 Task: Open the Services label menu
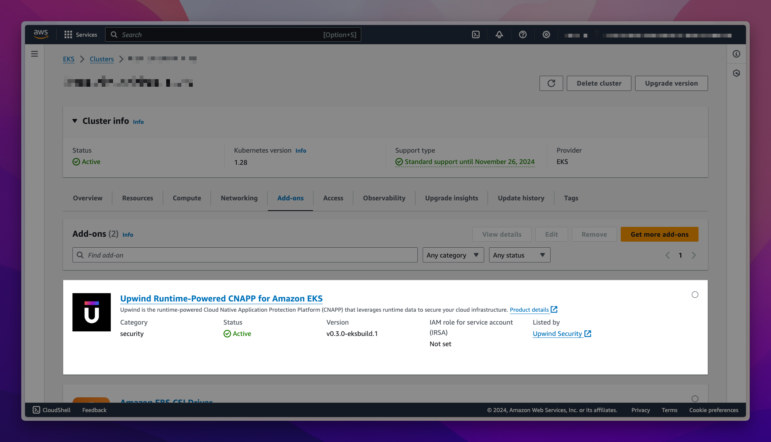87,34
